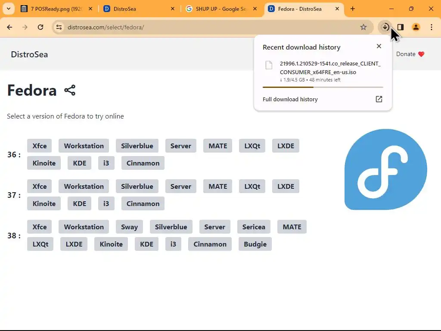
Task: Pick Fedora 36 Kinoite
Action: tap(44, 163)
